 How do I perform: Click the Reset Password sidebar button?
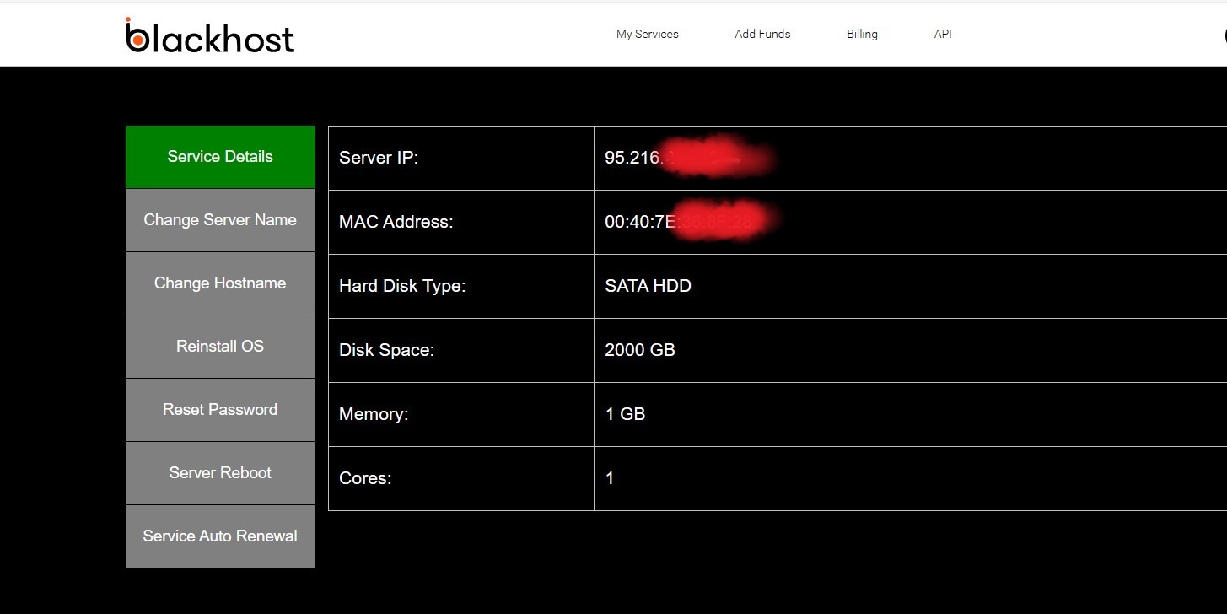(x=220, y=410)
